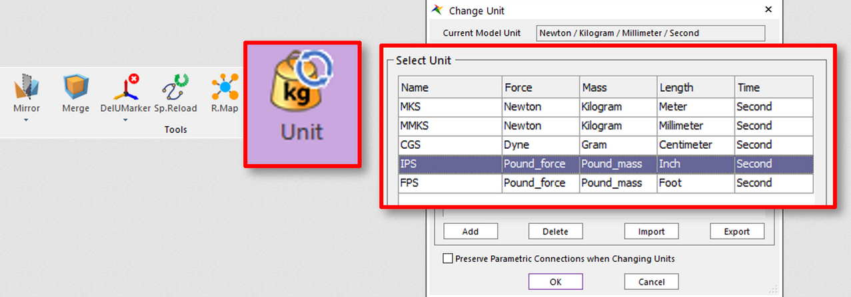Click the Time column header

[x=774, y=88]
